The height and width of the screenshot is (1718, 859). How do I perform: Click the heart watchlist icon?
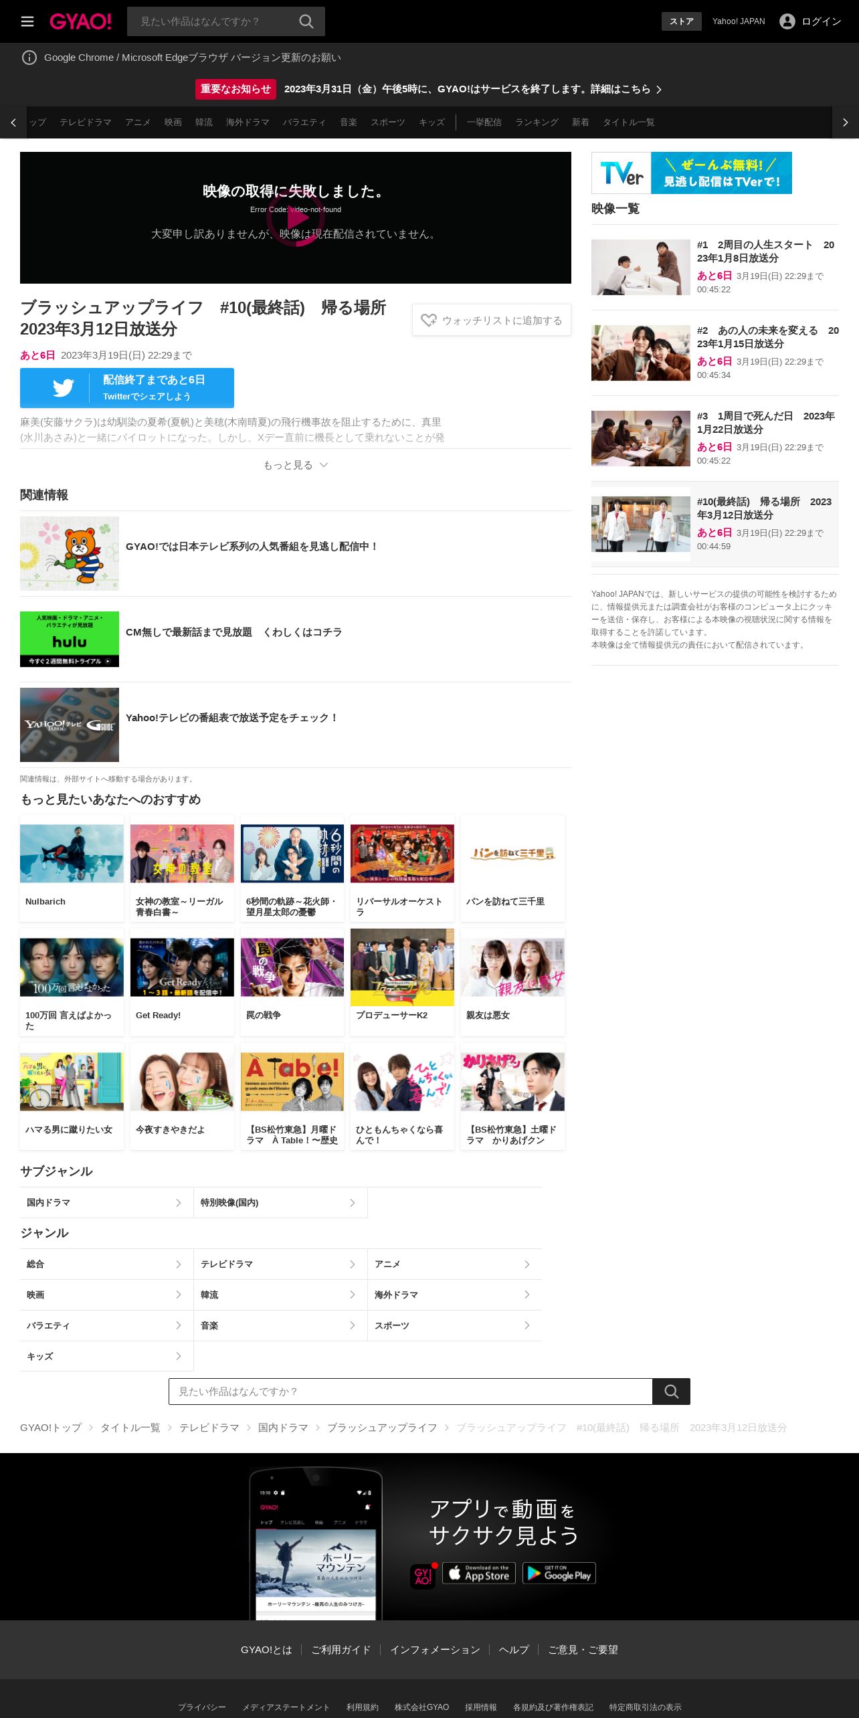coord(429,320)
